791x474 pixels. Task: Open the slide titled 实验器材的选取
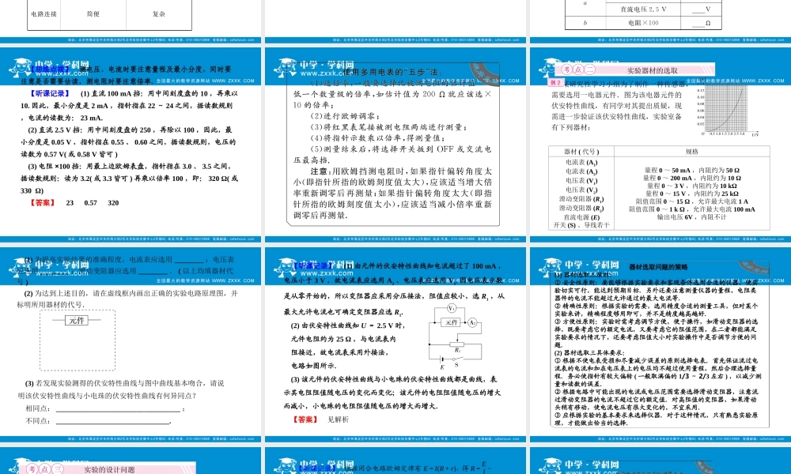click(x=660, y=145)
